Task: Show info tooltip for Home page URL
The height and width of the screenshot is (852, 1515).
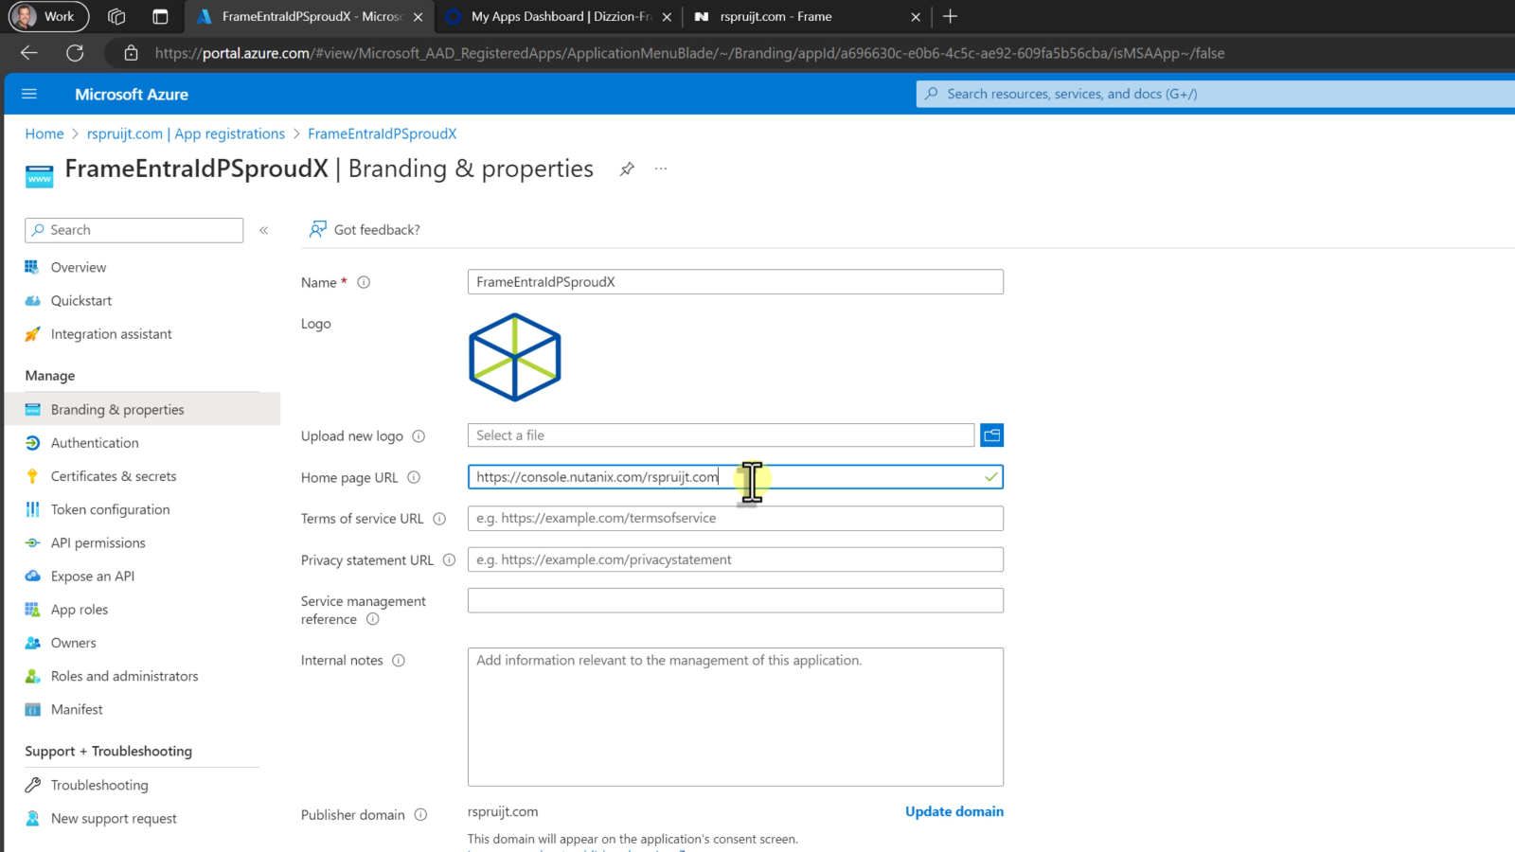Action: click(x=414, y=478)
